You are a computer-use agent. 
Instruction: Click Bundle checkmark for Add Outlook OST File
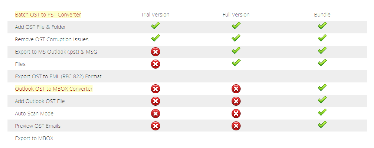click(x=322, y=100)
